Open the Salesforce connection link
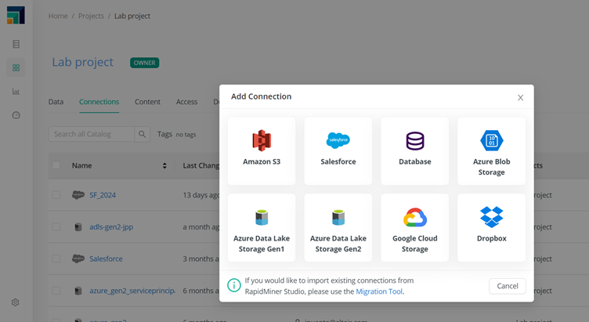 [x=106, y=259]
